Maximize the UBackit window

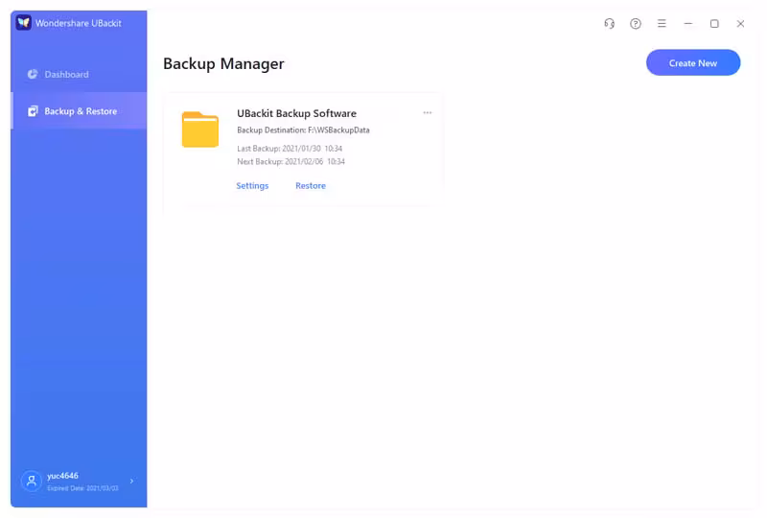point(714,23)
